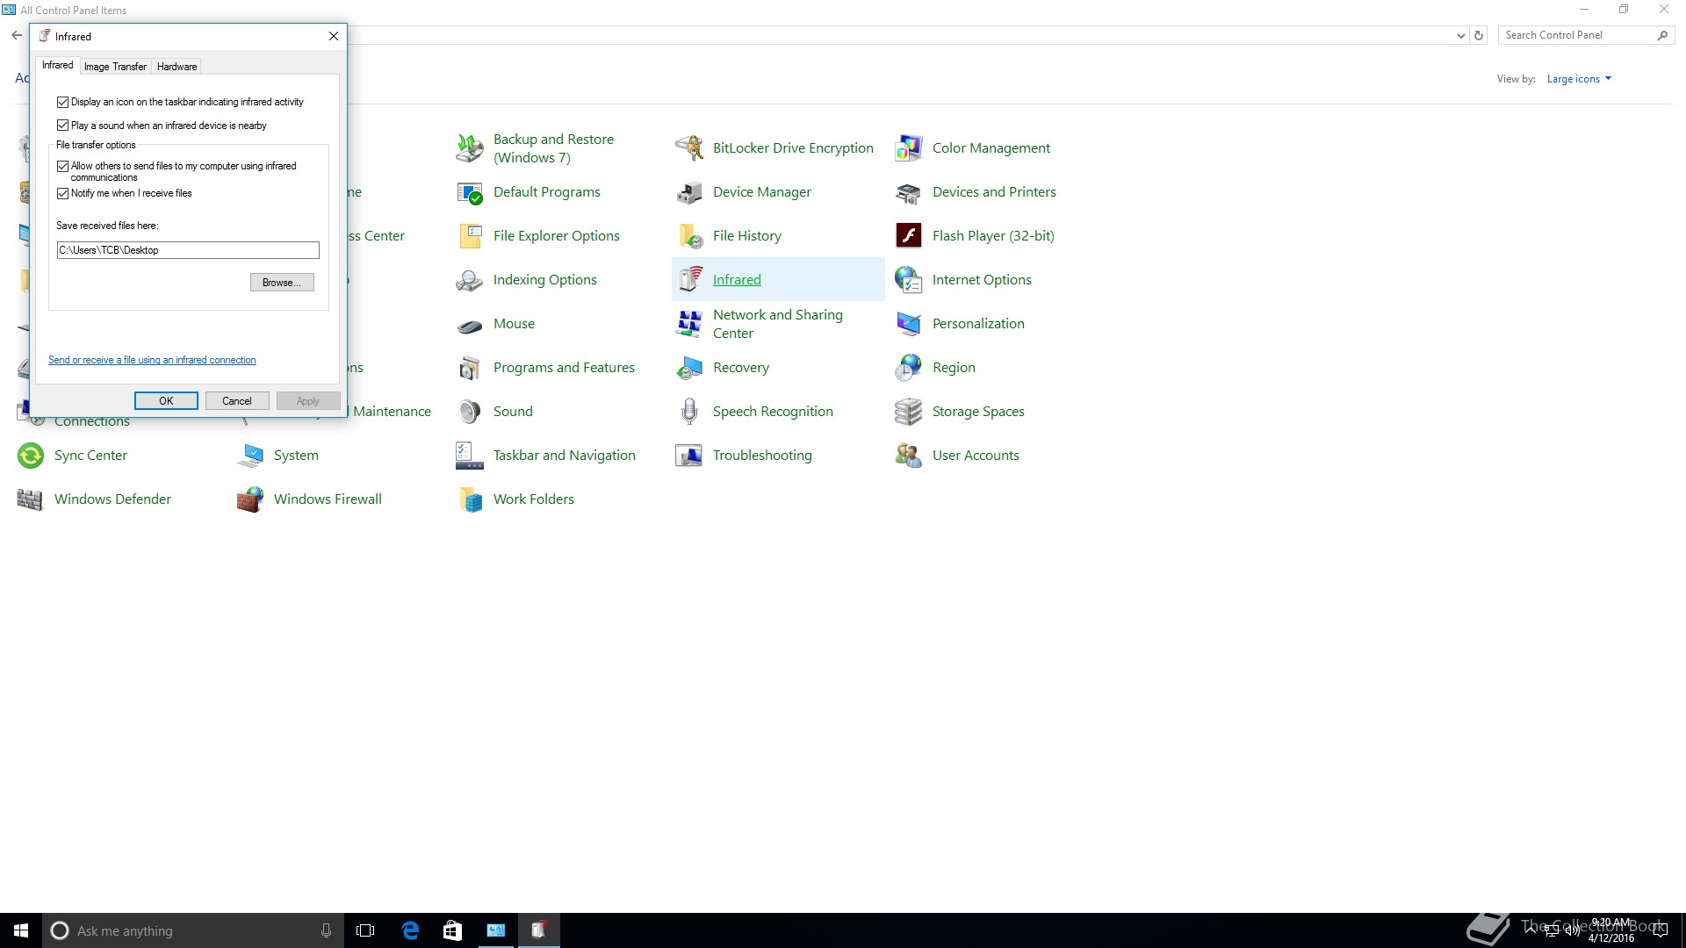The height and width of the screenshot is (948, 1686).
Task: Open Speech Recognition microphone icon
Action: (689, 412)
